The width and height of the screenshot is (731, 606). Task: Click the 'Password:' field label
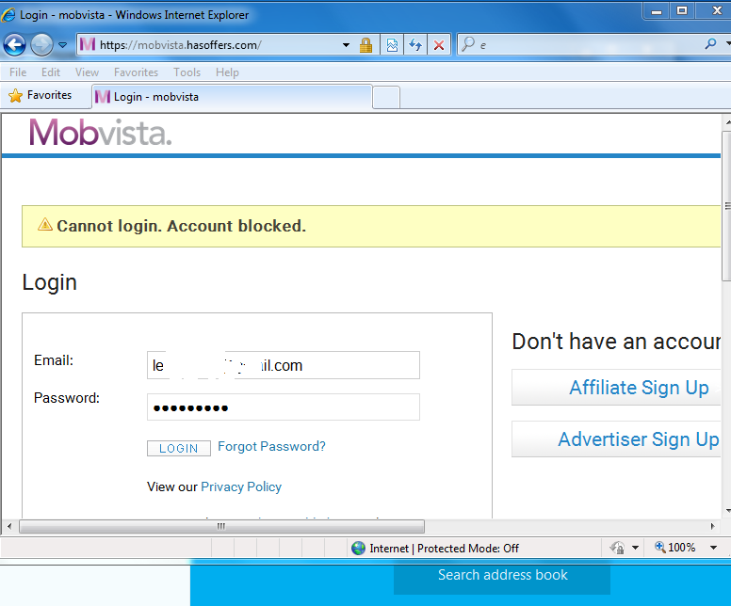coord(67,398)
